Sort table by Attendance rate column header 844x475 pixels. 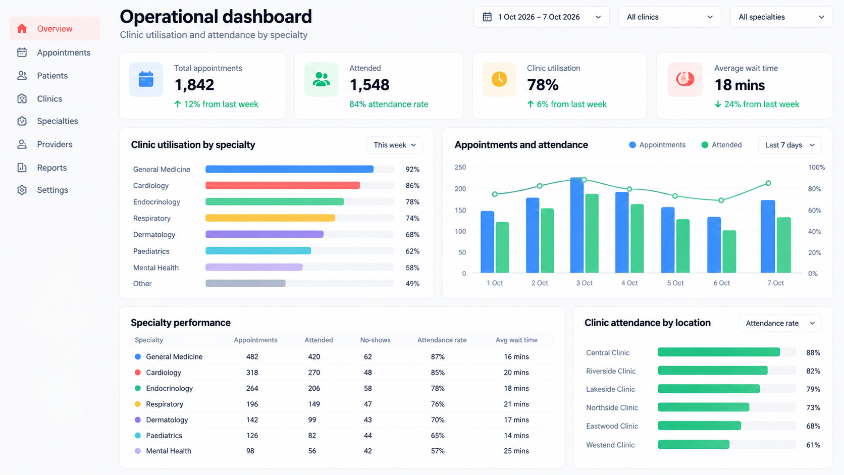442,340
